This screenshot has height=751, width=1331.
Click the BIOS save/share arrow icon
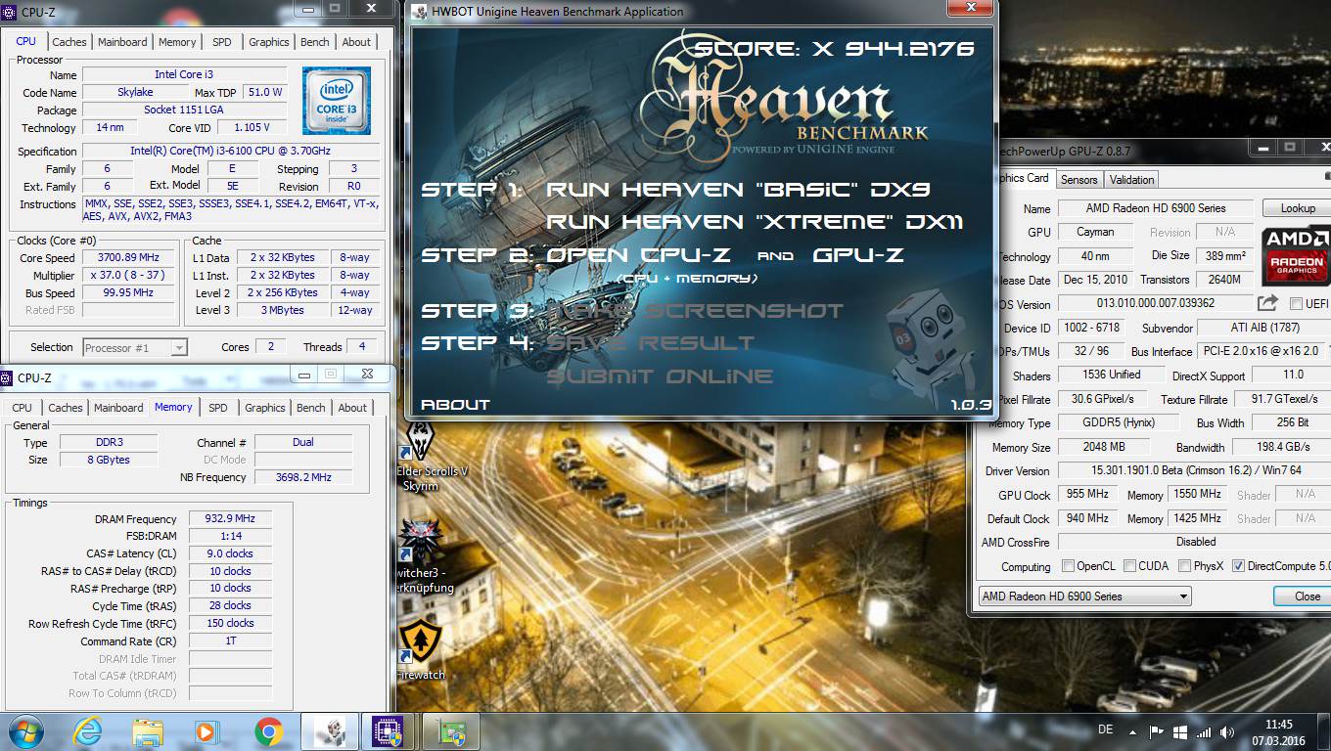point(1267,303)
